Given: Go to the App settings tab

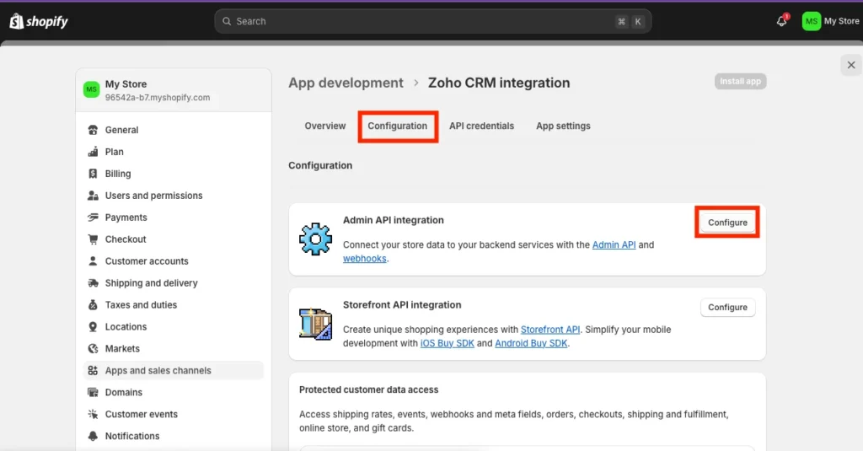Looking at the screenshot, I should (563, 126).
